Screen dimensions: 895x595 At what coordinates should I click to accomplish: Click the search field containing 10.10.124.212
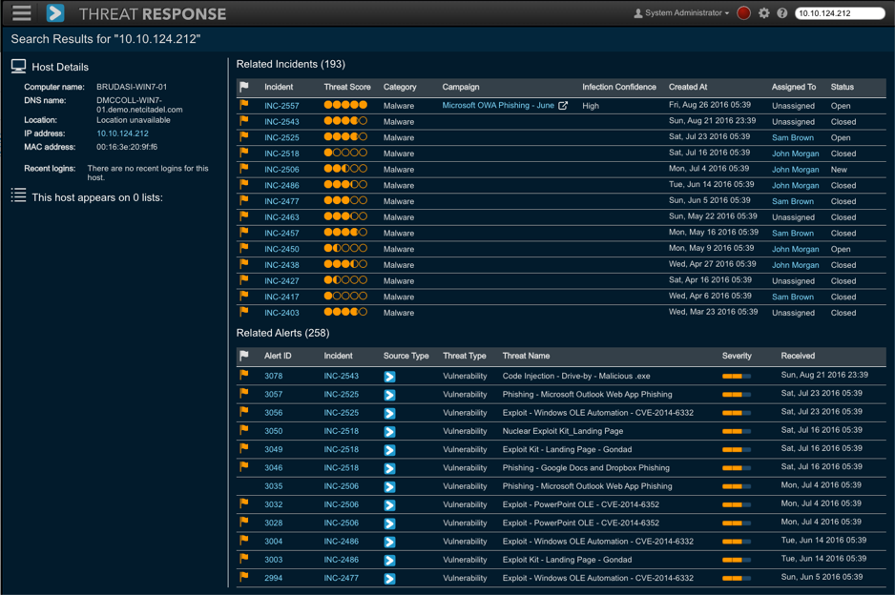click(840, 13)
